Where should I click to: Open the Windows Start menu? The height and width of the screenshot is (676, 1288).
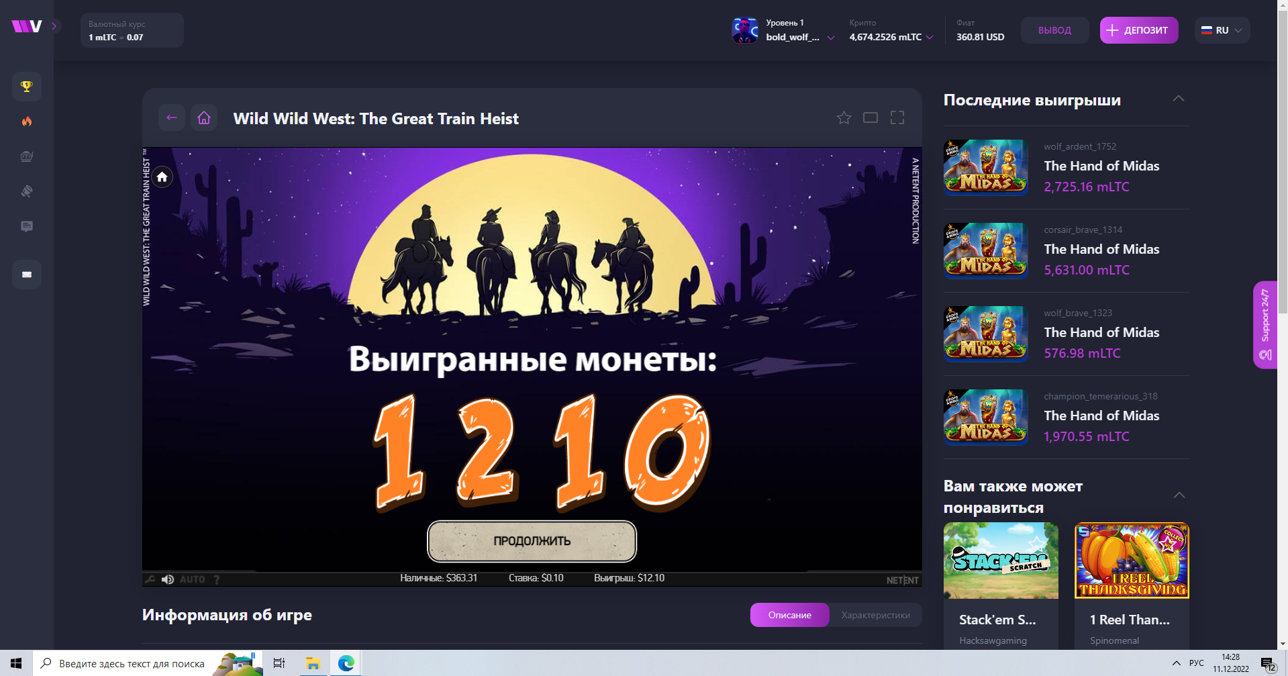click(16, 663)
